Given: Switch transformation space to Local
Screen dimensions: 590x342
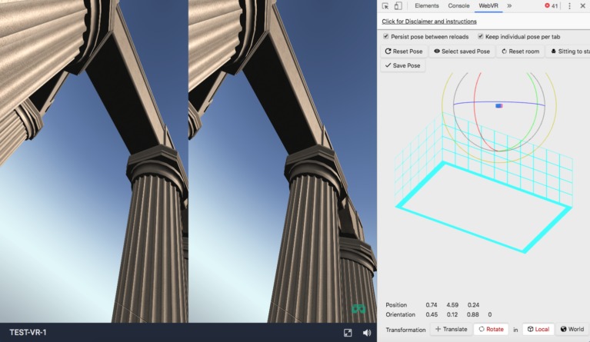Looking at the screenshot, I should 538,329.
